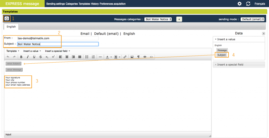
Task: Apply strikethrough formatting
Action: [40, 57]
